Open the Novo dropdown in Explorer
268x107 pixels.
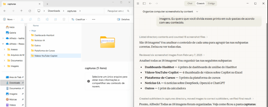[x=9, y=19]
